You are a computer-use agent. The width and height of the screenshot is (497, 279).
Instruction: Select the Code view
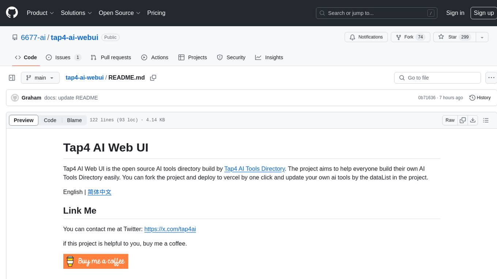[x=50, y=120]
